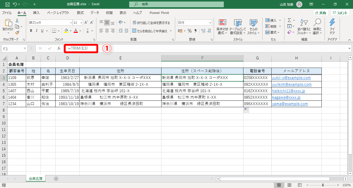Open email link kagawa@xxxx.jp
Viewport: 353px width, 188px height.
click(x=286, y=97)
